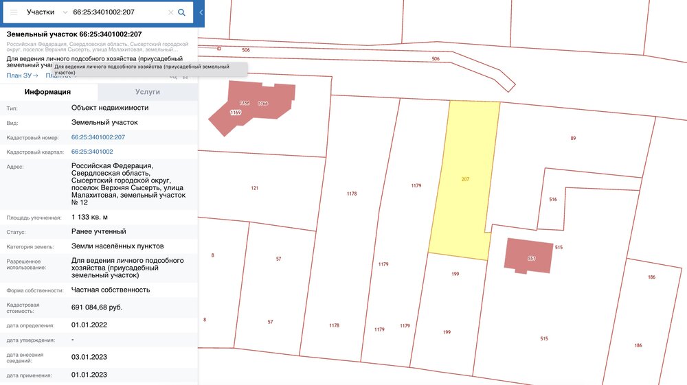Click parcel 516 label on map
This screenshot has width=687, height=385.
tap(553, 200)
